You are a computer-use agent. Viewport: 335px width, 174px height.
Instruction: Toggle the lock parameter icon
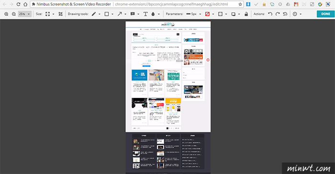[246, 14]
